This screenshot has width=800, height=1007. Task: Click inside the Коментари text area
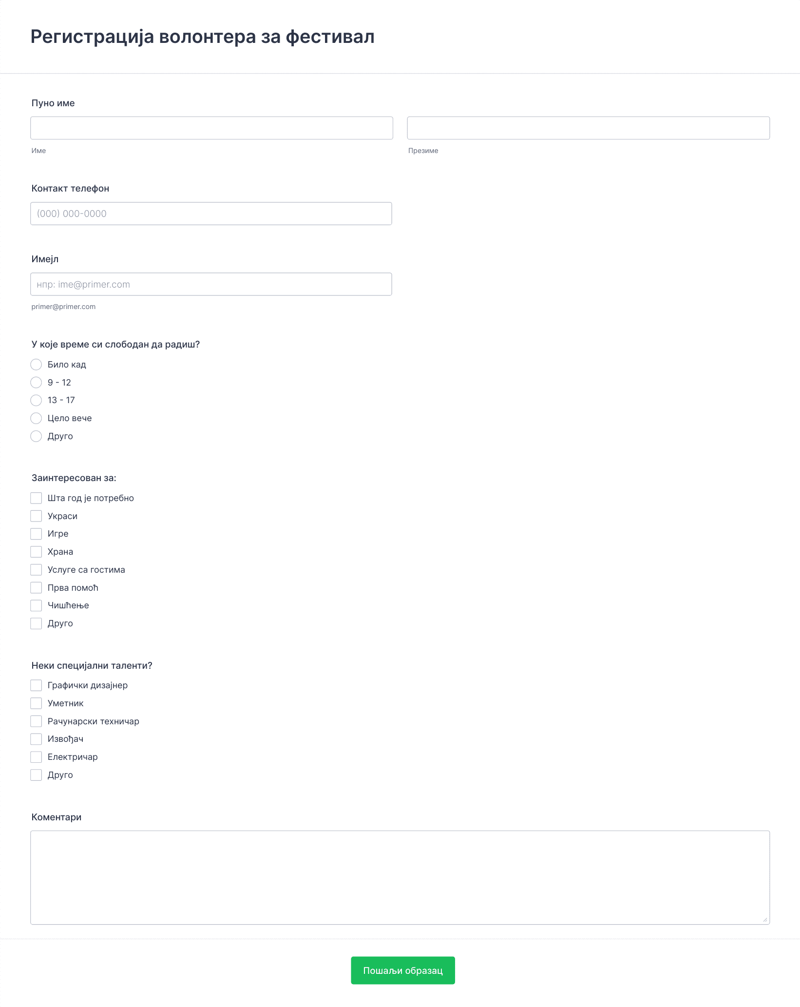[400, 877]
